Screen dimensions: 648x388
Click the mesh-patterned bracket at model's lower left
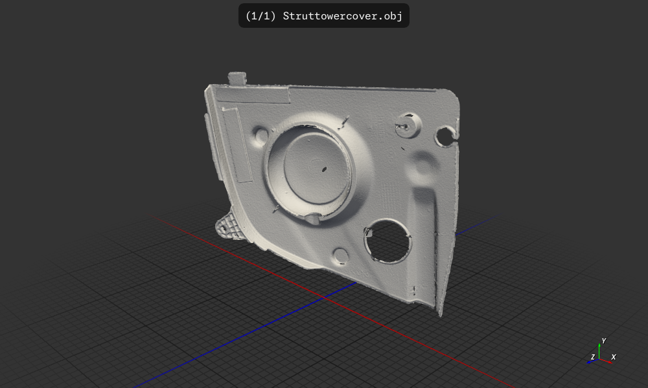pos(228,226)
